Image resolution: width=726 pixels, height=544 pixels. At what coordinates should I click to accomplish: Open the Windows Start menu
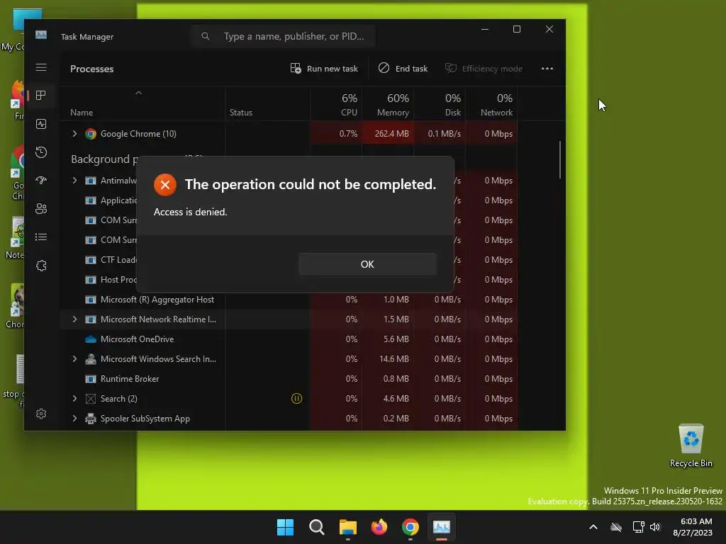285,527
